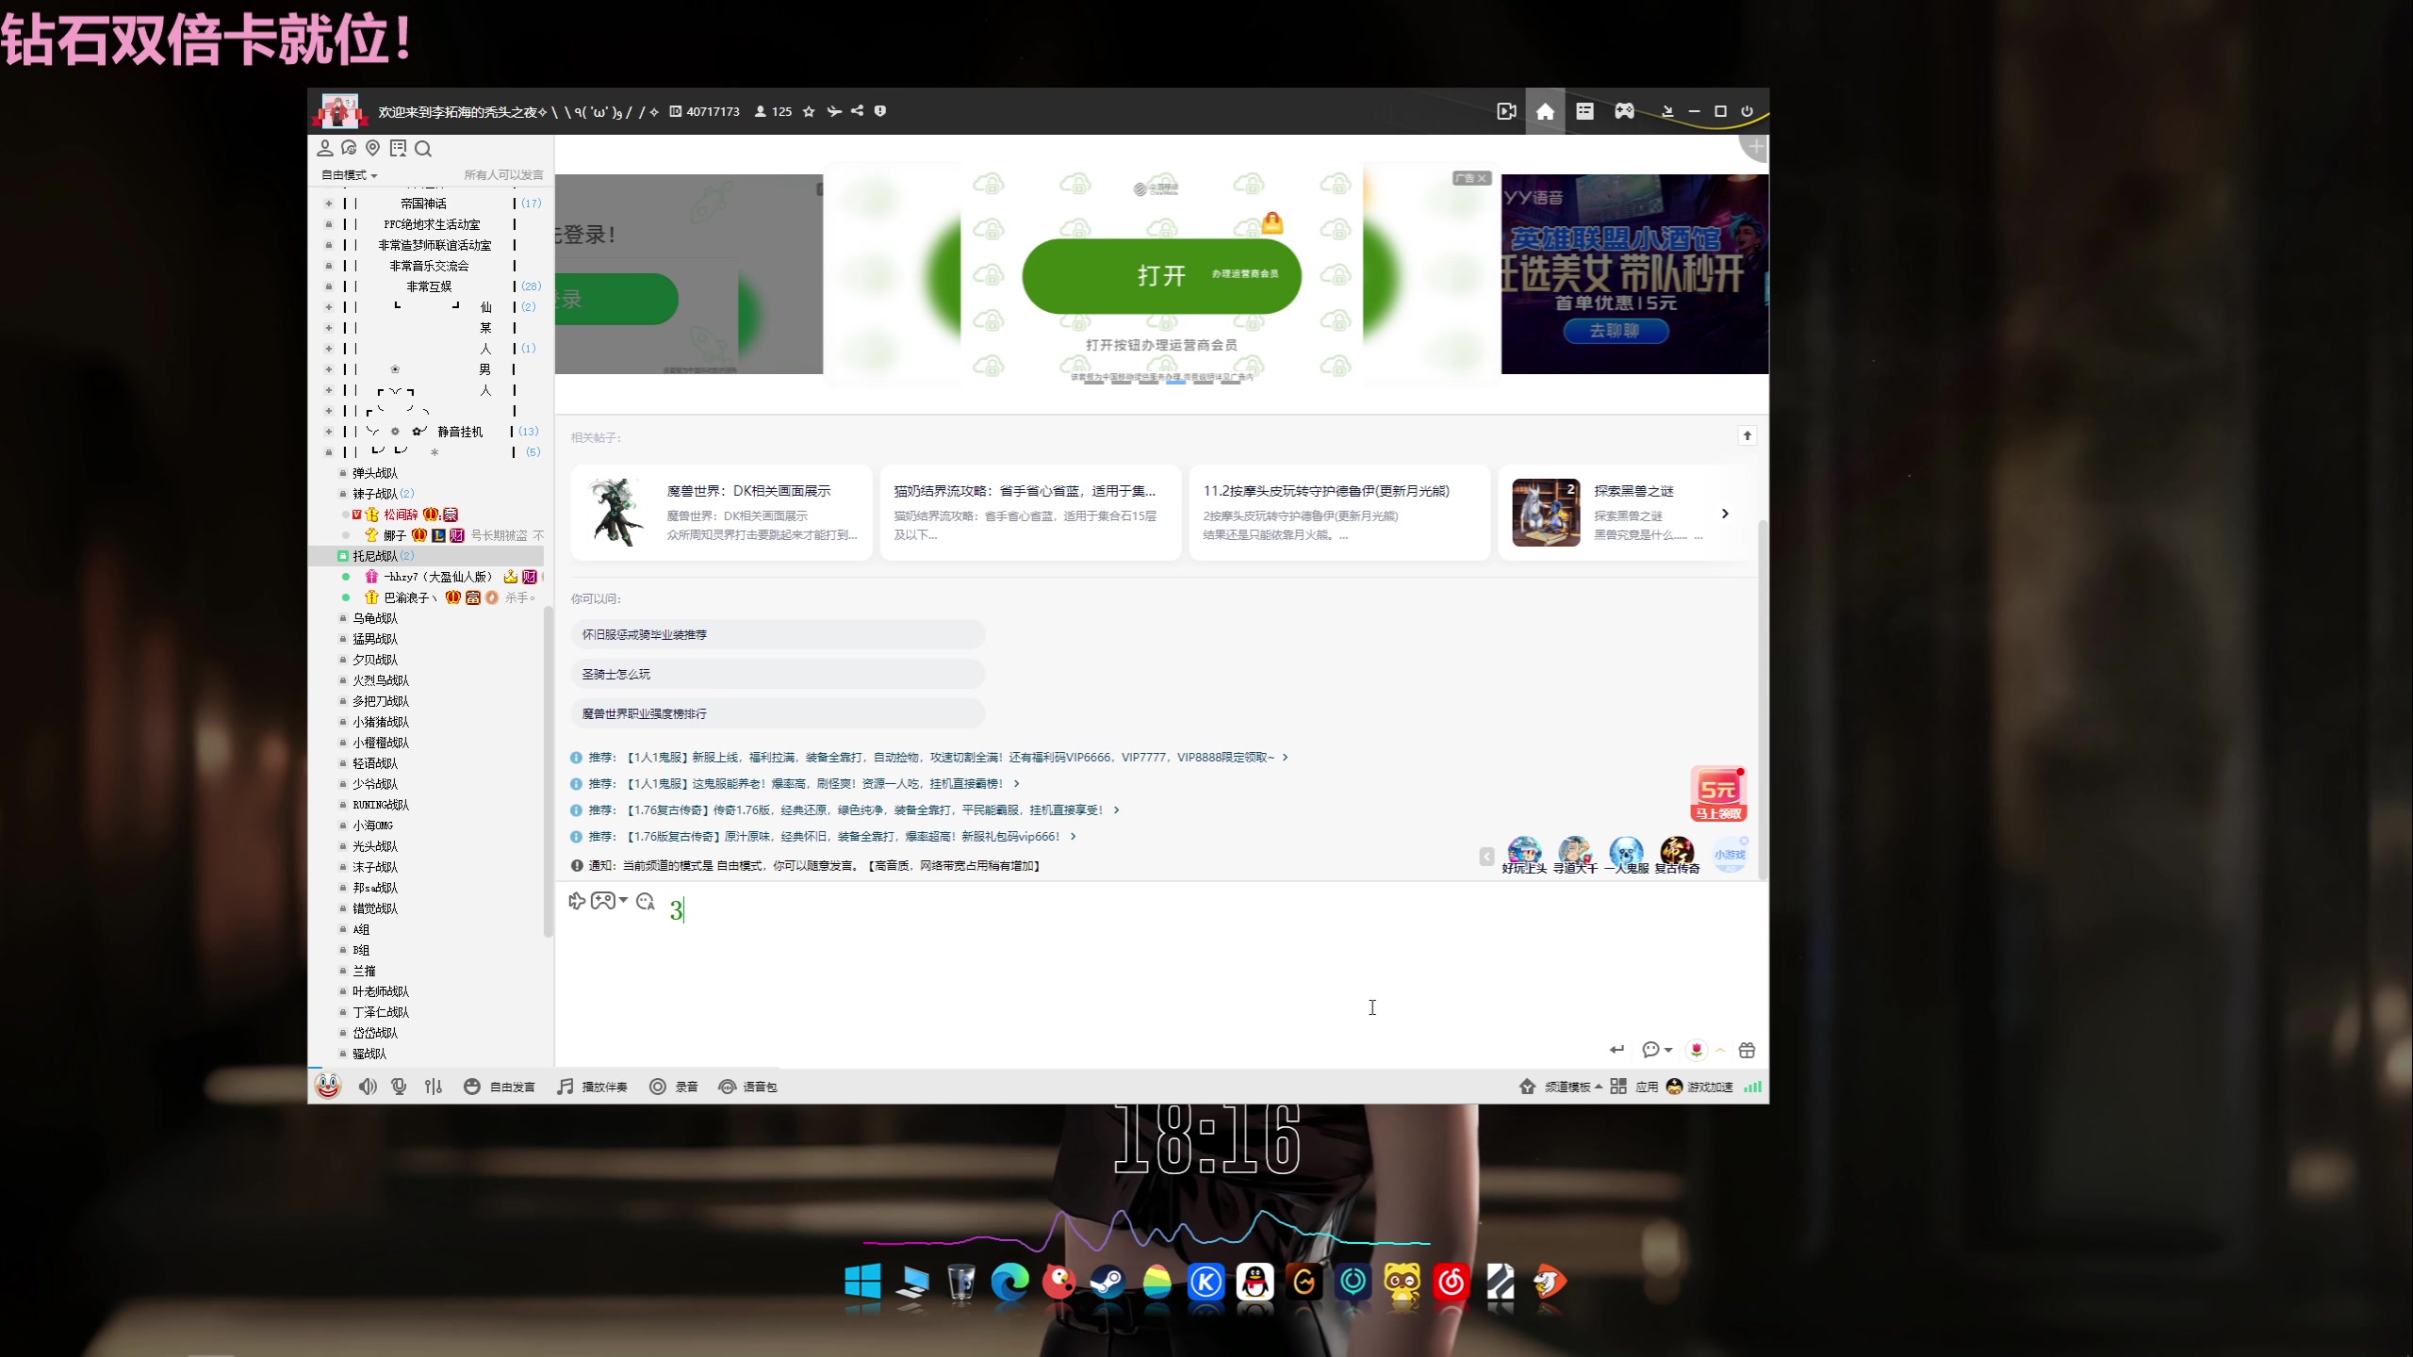
Task: Favorite the channel with the star icon
Action: point(809,111)
